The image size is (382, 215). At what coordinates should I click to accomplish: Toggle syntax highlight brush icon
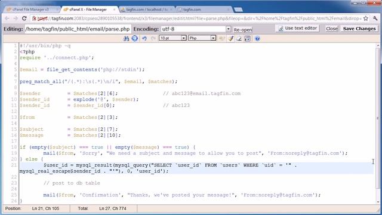tap(231, 38)
